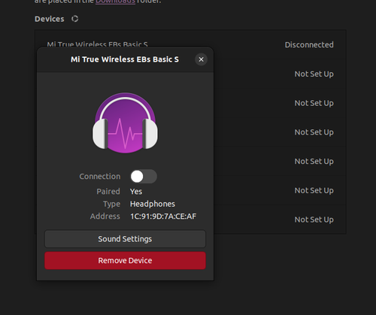Toggle the Connection switch on
This screenshot has width=376, height=315.
tap(144, 177)
